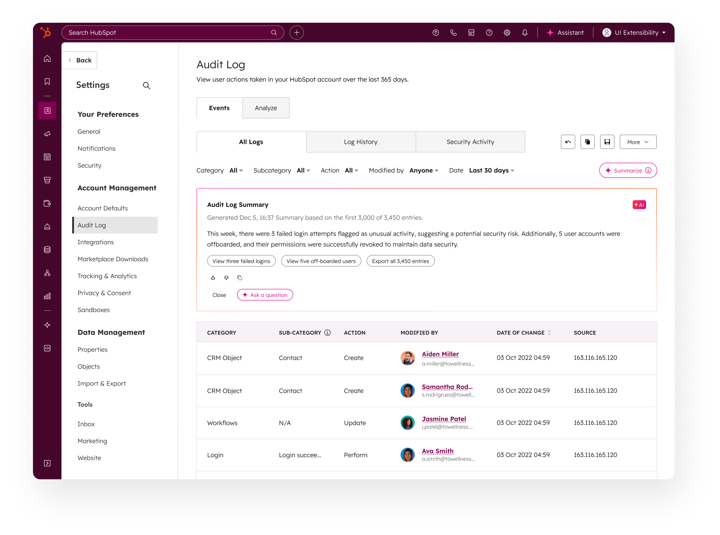Open the Last 30 days date filter
This screenshot has height=535, width=720.
click(x=491, y=170)
